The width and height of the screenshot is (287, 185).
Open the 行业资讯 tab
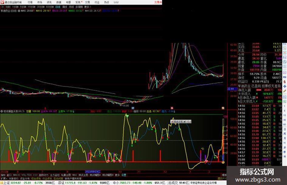pyautogui.click(x=47, y=178)
